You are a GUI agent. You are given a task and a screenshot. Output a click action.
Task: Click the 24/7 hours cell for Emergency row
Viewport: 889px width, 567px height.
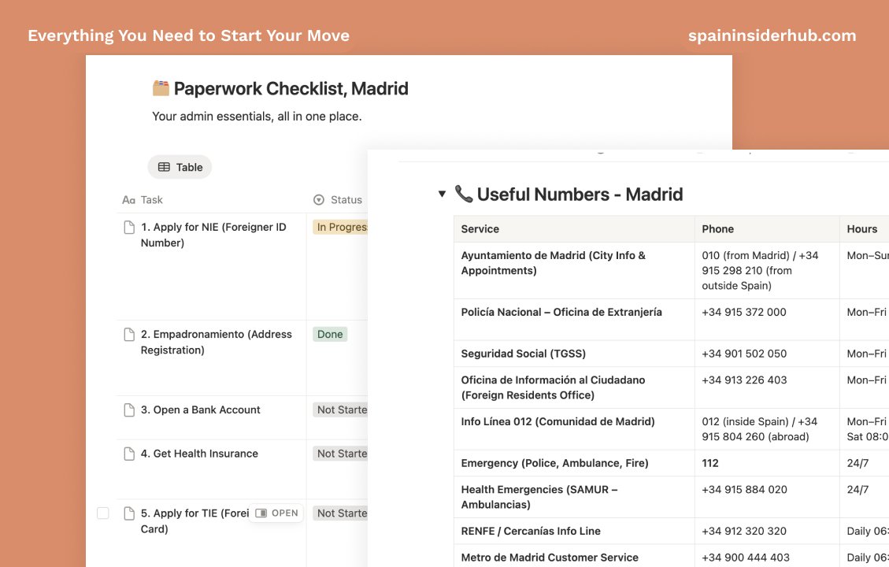click(x=864, y=463)
